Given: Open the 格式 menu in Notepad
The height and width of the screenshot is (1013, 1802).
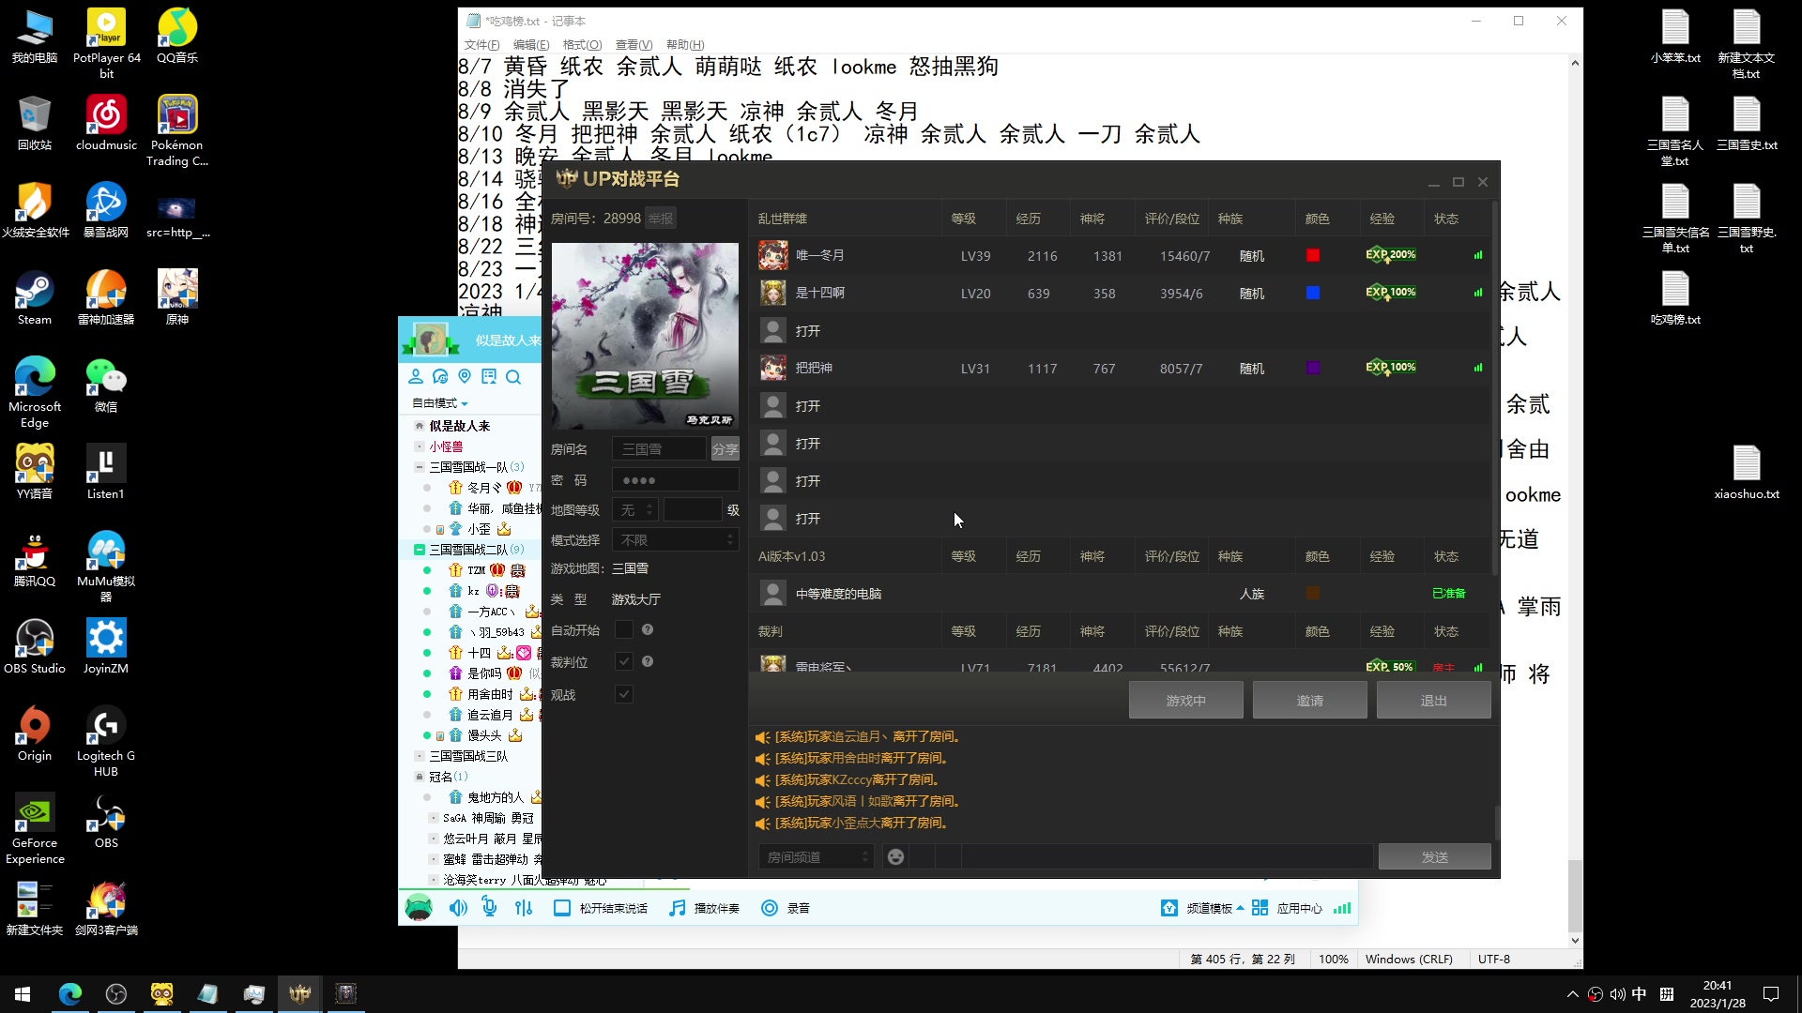Looking at the screenshot, I should click(x=582, y=44).
